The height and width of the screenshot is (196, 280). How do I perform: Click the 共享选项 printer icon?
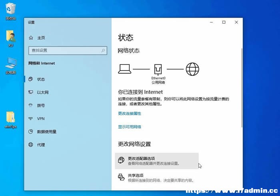[121, 177]
